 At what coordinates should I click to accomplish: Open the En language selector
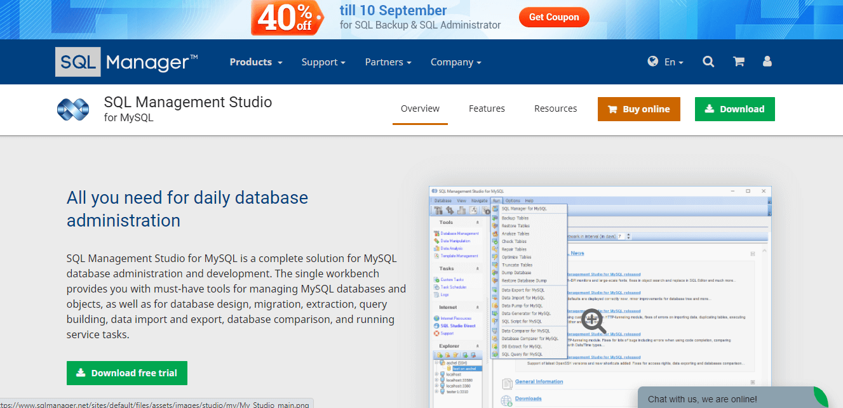[x=666, y=62]
